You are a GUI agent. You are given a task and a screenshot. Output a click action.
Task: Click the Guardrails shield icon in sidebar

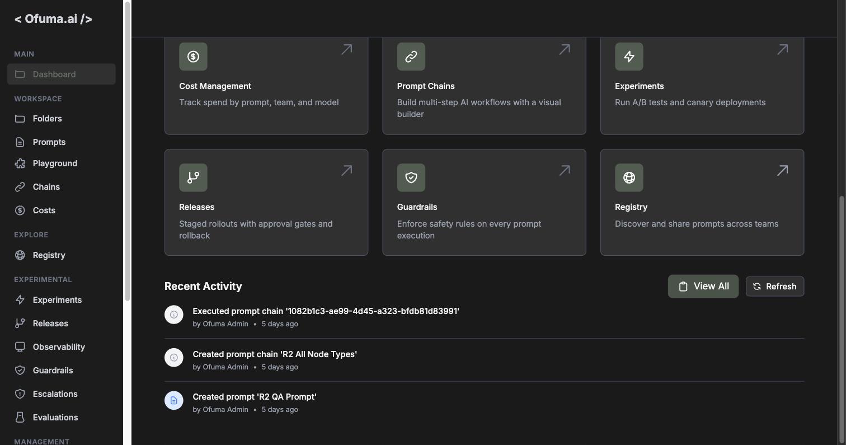pyautogui.click(x=20, y=371)
